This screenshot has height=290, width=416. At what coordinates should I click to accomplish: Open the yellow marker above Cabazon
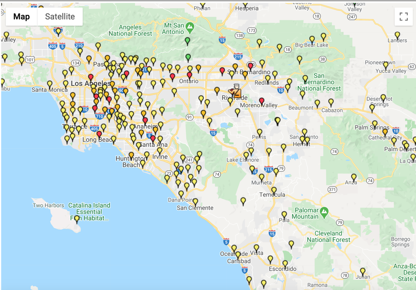coord(331,103)
